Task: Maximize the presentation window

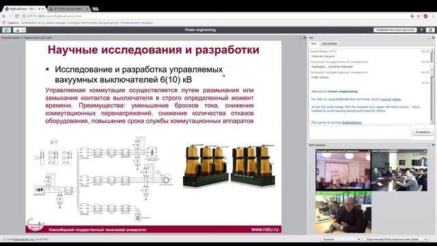Action: (x=305, y=38)
